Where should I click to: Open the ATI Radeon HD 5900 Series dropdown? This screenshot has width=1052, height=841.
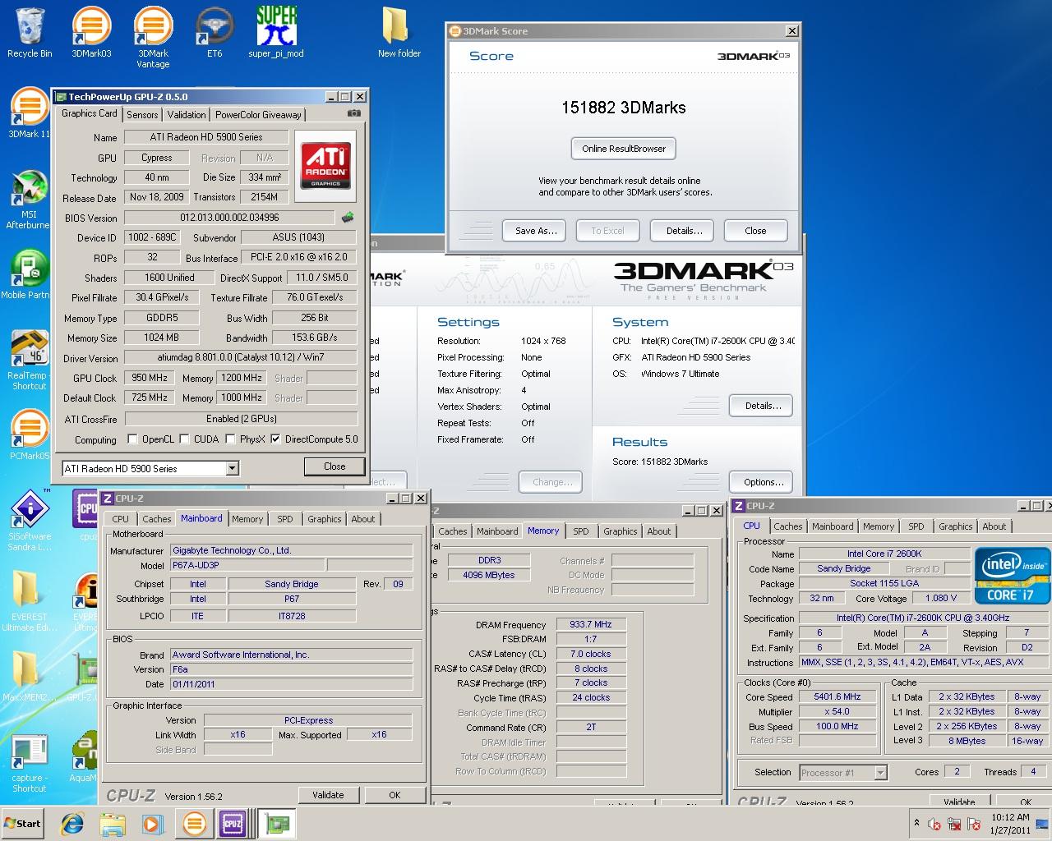(x=232, y=468)
